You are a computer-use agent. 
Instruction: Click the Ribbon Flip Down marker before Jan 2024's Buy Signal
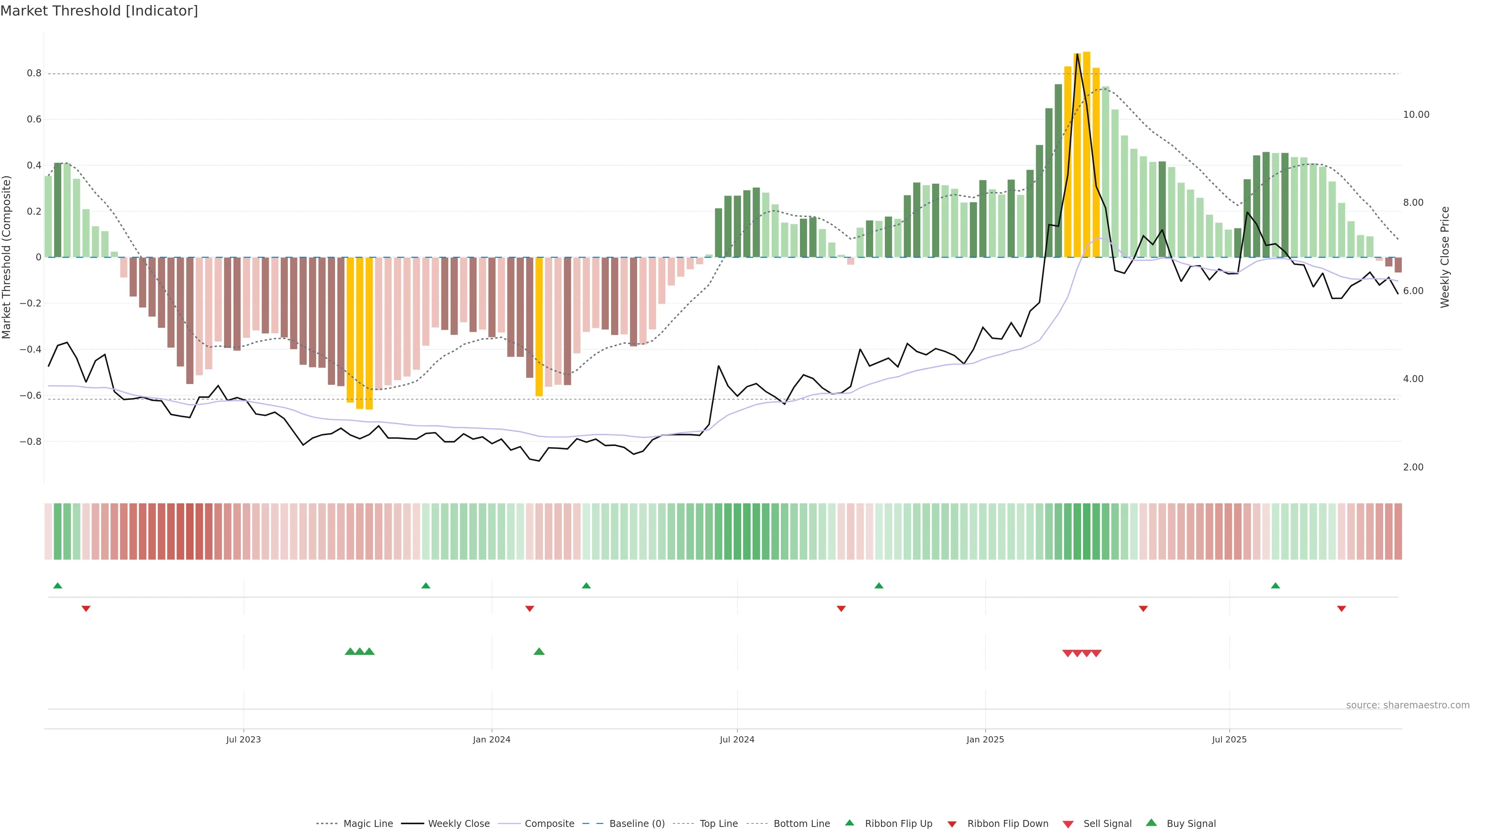pyautogui.click(x=529, y=608)
